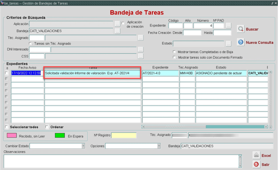Open the Bandeja lookup ellipsis button
This screenshot has height=170, width=278.
click(x=117, y=31)
